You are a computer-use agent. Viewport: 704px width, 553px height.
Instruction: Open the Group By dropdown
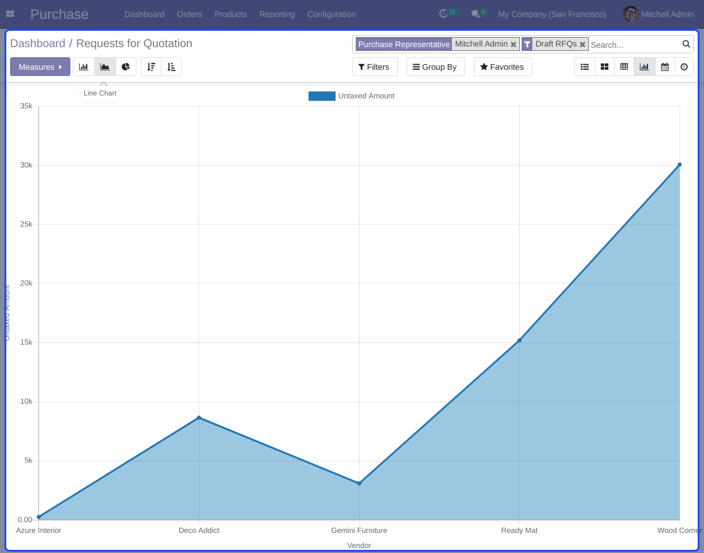pyautogui.click(x=435, y=67)
